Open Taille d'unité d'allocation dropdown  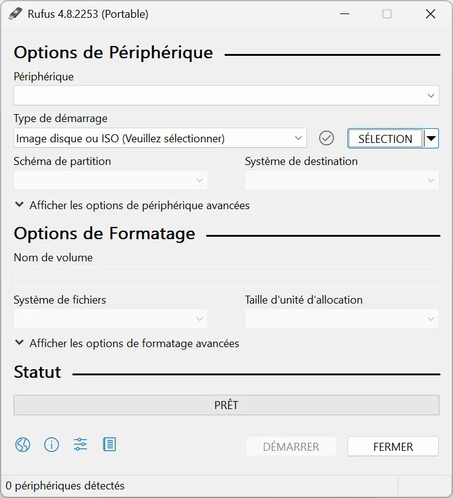click(x=342, y=318)
